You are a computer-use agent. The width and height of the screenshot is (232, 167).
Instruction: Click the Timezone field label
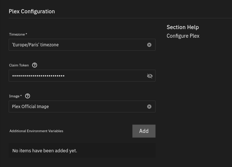[x=18, y=34]
